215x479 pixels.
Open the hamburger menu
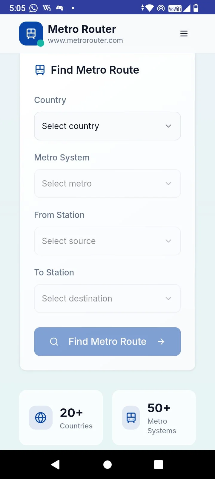point(184,34)
